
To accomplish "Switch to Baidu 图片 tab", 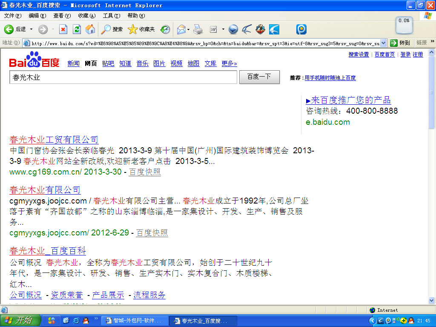I will [x=159, y=63].
